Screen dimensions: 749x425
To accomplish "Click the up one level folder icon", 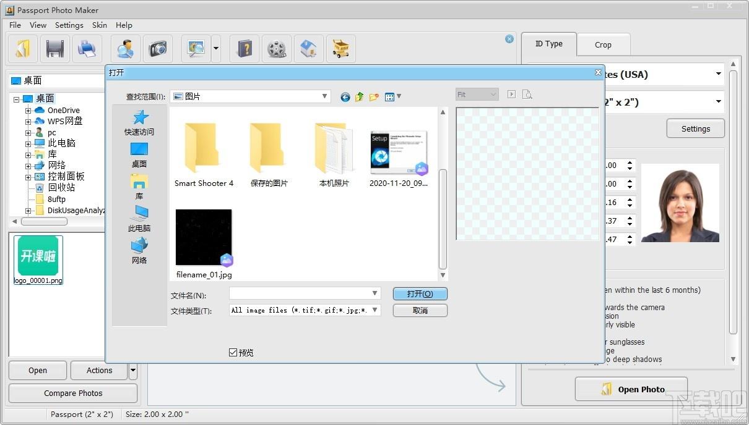I will pos(360,97).
